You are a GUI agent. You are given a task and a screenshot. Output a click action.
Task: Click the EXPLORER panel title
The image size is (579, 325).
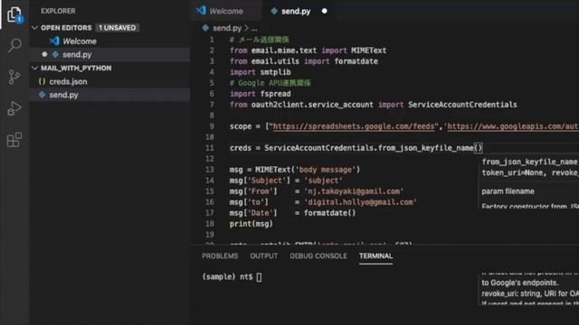point(58,11)
